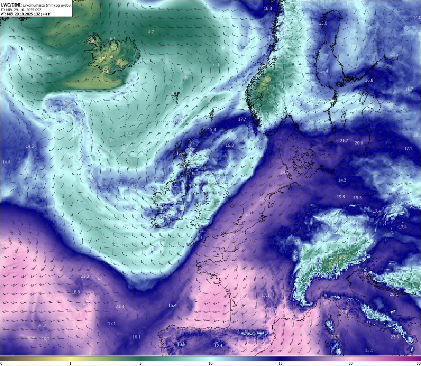Click the 15 tick label on color scale
This screenshot has height=366, width=421.
pos(281,363)
